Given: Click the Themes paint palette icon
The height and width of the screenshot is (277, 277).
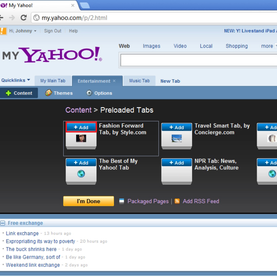Looking at the screenshot, I should (48, 93).
